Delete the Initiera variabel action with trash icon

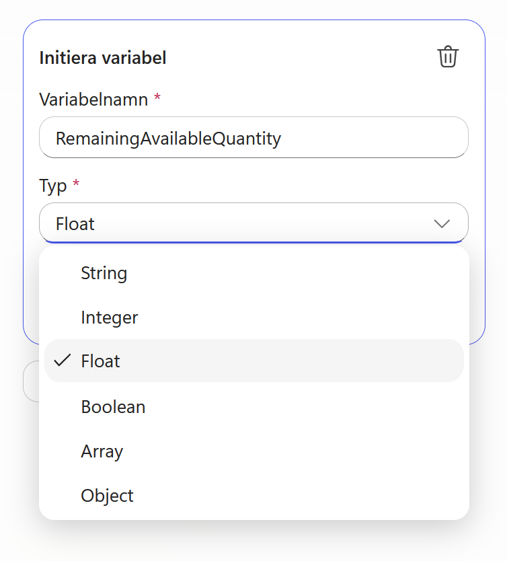click(x=448, y=57)
